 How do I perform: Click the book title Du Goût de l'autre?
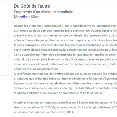32,6
